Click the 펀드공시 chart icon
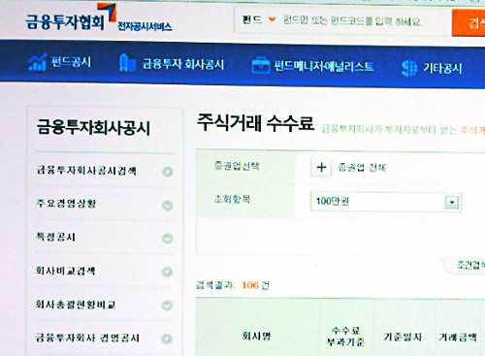This screenshot has height=356, width=485. point(37,62)
